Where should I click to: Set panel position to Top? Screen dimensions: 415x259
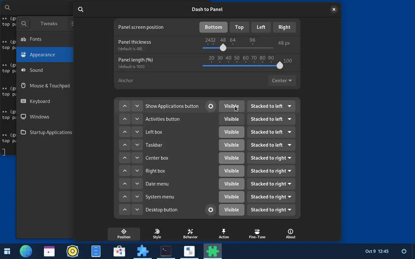[239, 27]
